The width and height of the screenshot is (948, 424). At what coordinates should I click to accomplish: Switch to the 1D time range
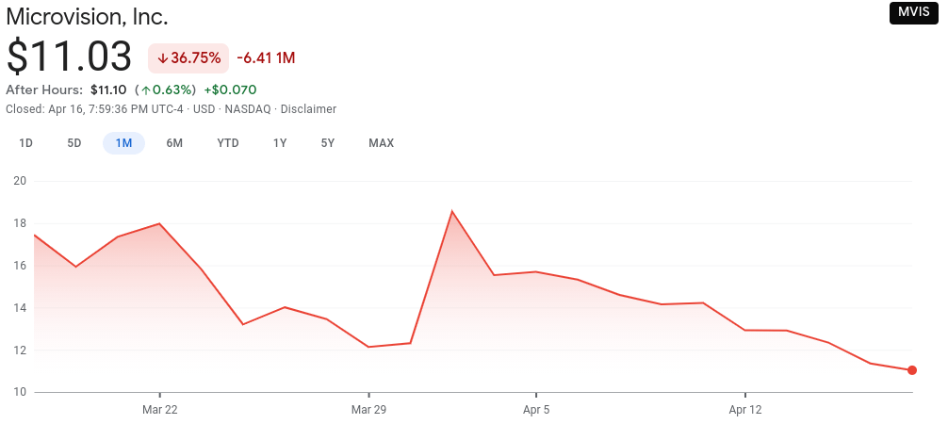click(x=26, y=143)
